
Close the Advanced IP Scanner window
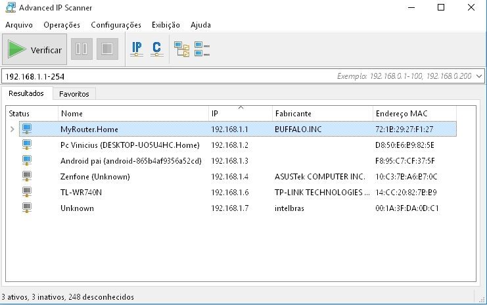click(x=471, y=7)
